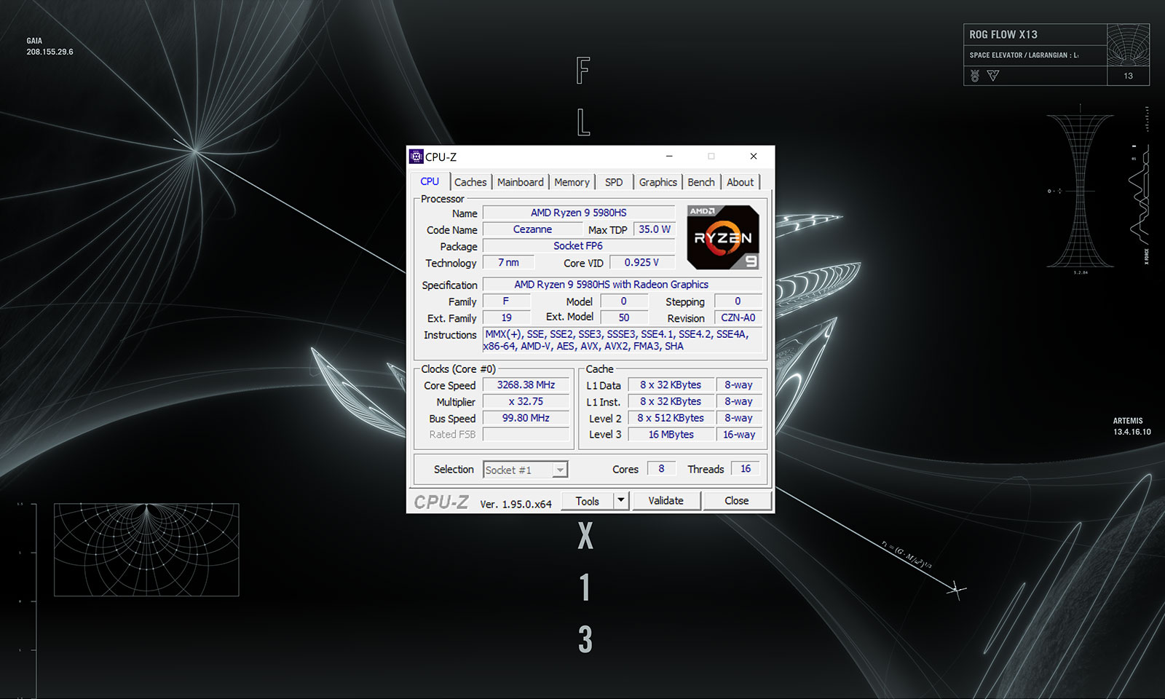Open the About tab

click(740, 182)
